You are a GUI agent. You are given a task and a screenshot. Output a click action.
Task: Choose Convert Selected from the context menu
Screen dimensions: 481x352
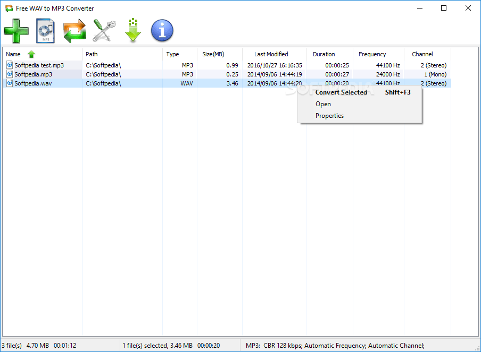click(341, 92)
